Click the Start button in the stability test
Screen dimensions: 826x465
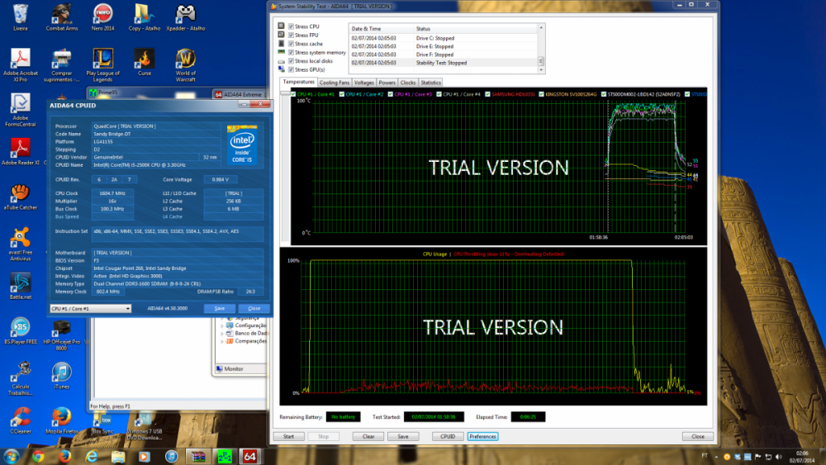(x=288, y=436)
